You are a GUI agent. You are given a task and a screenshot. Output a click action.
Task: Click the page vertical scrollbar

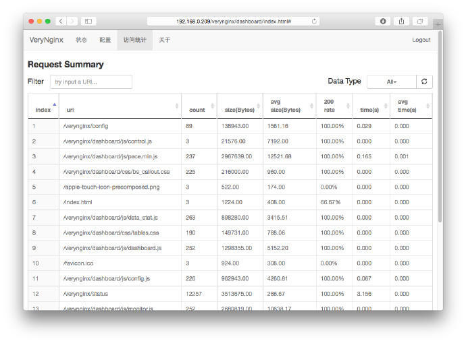(440, 126)
